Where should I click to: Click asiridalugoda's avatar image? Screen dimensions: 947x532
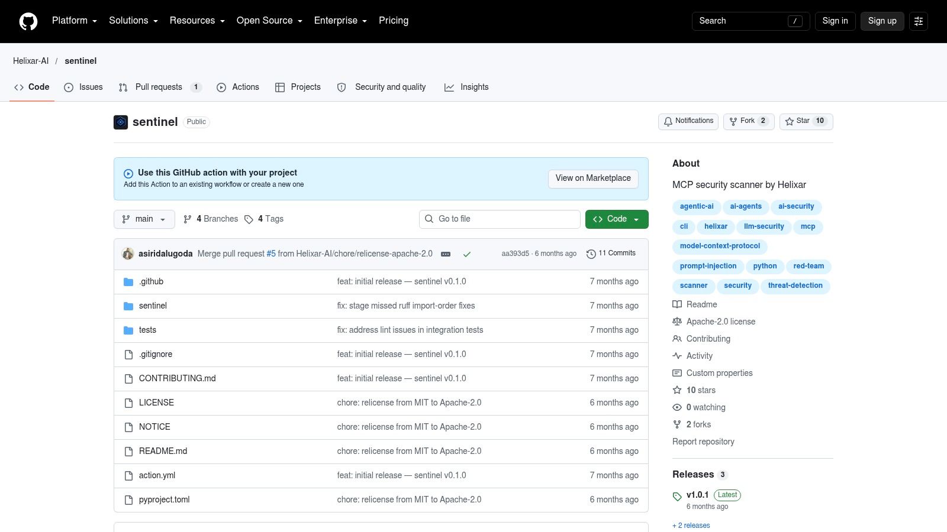(128, 254)
